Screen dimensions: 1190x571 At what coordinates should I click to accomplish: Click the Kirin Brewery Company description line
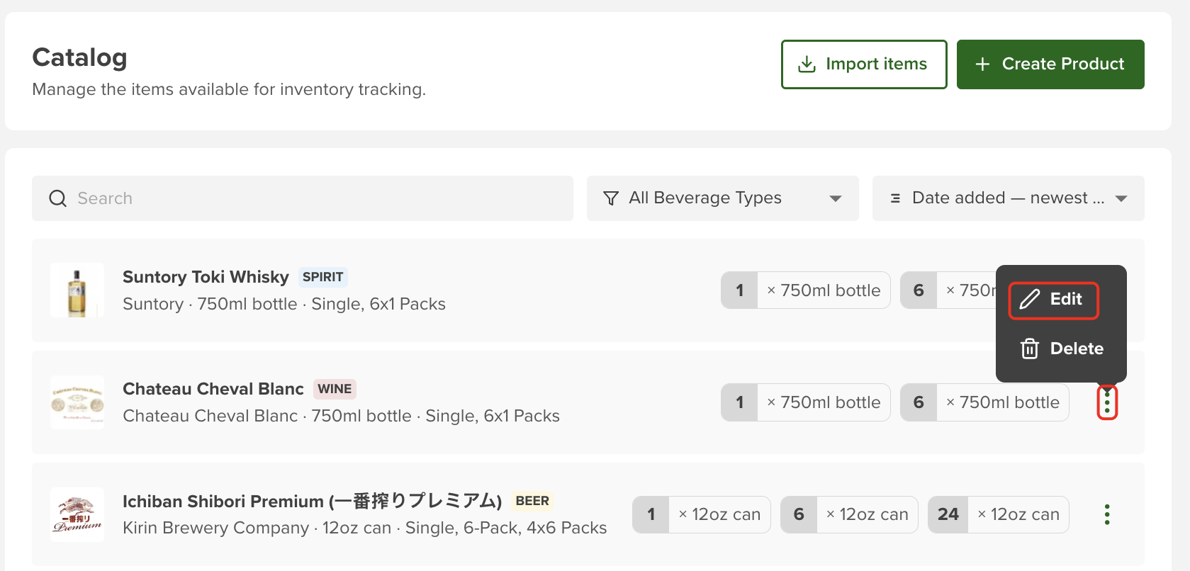point(365,528)
